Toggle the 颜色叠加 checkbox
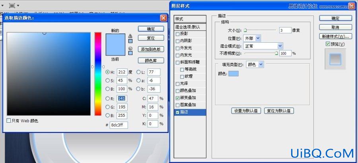 pyautogui.click(x=178, y=91)
